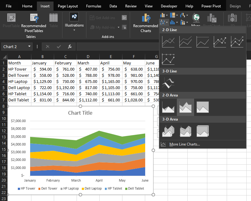The height and width of the screenshot is (201, 251).
Task: Select the basic 2-D Line chart type
Action: coord(168,42)
